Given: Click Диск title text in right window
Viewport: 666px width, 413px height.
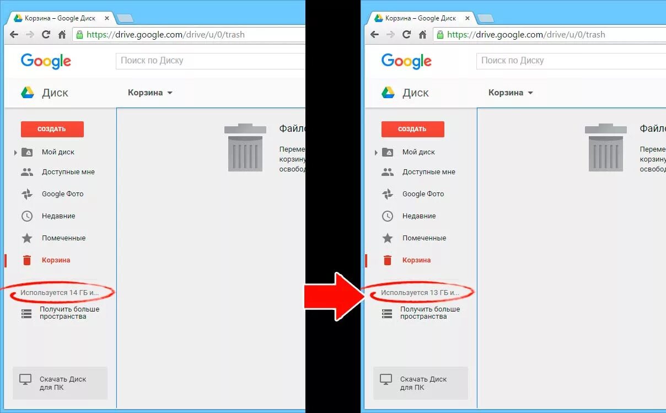Looking at the screenshot, I should [x=416, y=93].
